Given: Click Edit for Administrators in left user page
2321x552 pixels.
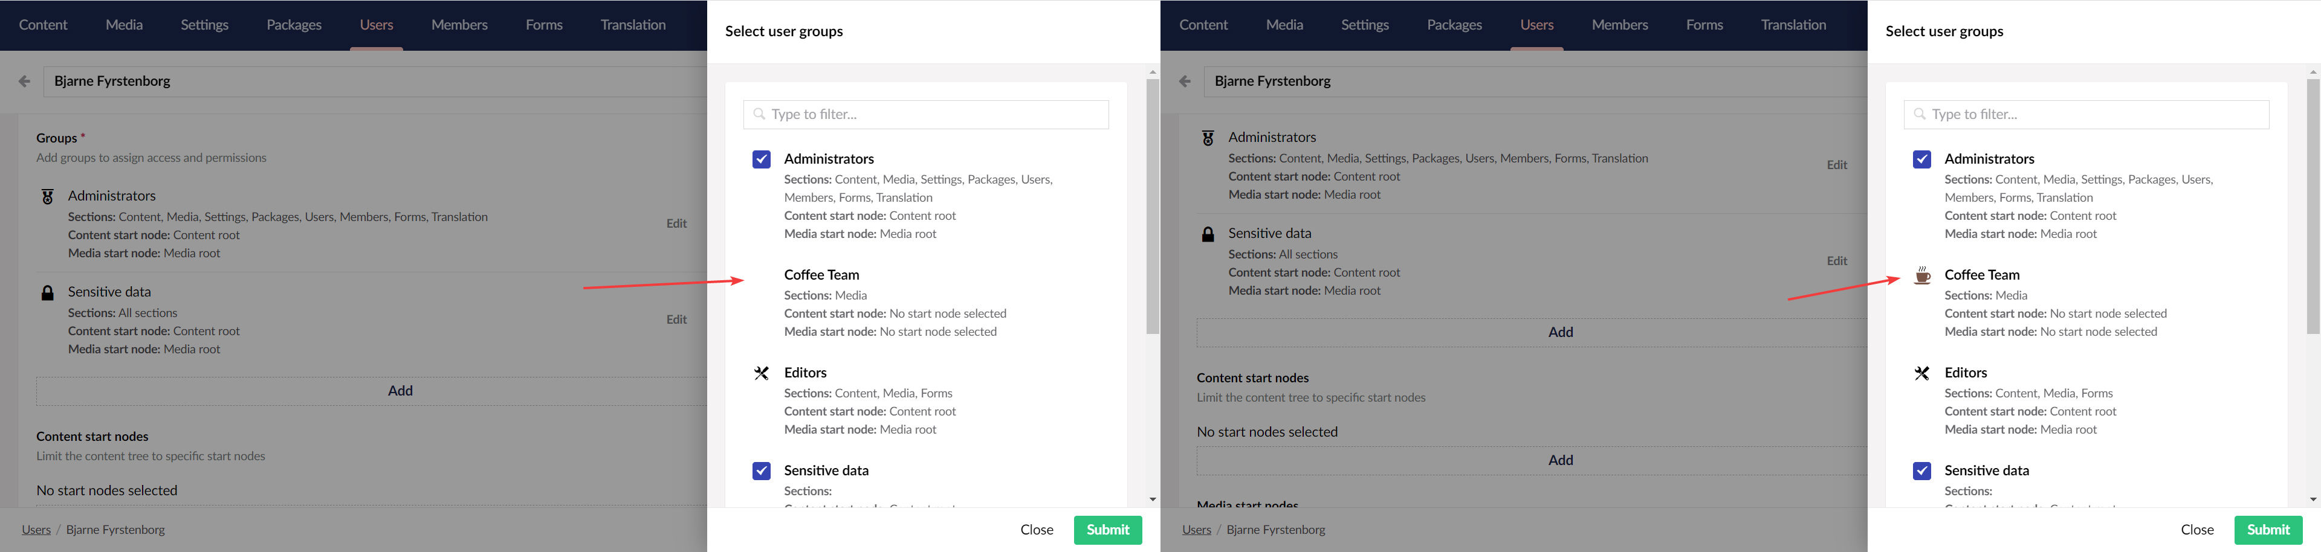Looking at the screenshot, I should [677, 224].
